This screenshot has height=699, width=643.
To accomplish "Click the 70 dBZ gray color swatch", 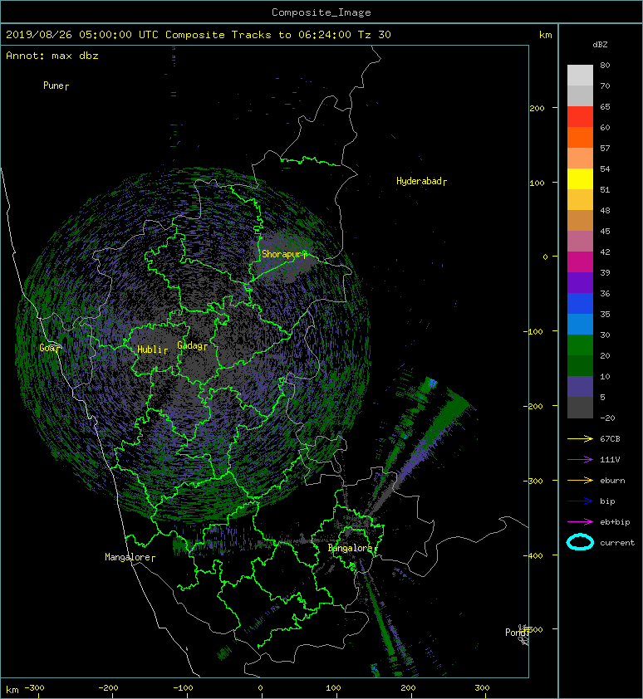I will 580,95.
